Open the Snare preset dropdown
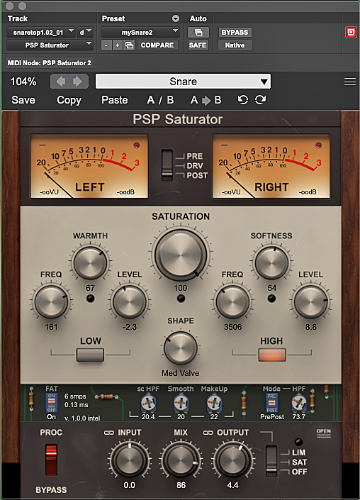 [x=183, y=82]
